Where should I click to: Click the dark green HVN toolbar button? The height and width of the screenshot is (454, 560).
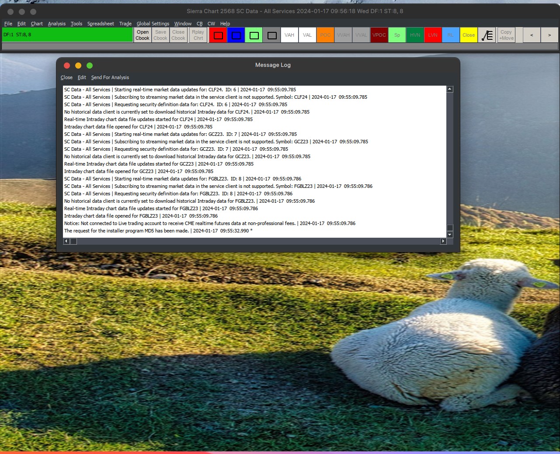coord(415,35)
